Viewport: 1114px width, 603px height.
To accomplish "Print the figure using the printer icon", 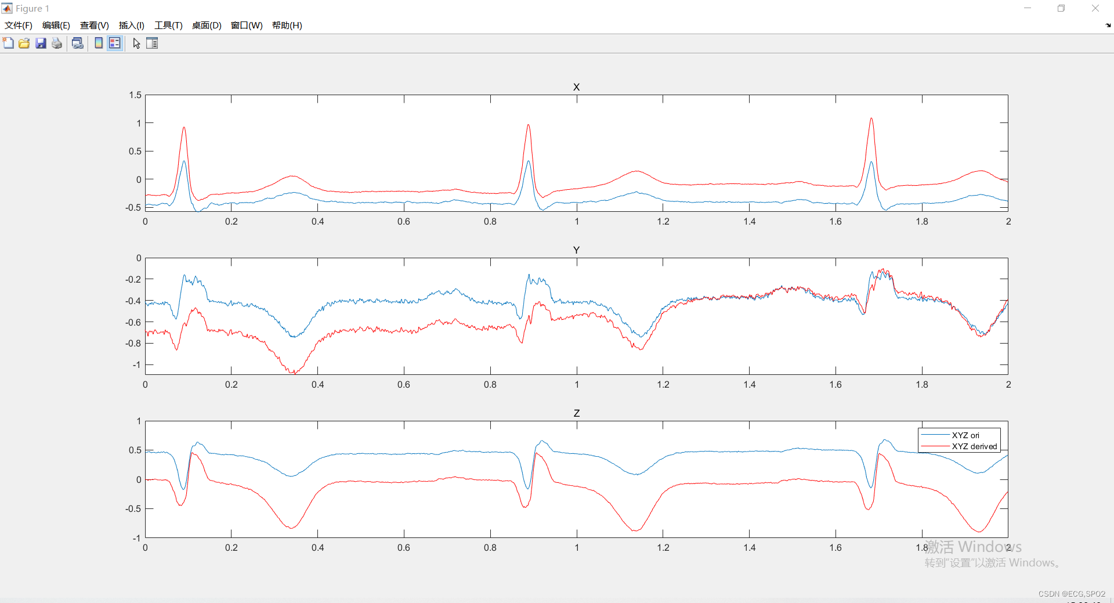I will click(x=57, y=43).
